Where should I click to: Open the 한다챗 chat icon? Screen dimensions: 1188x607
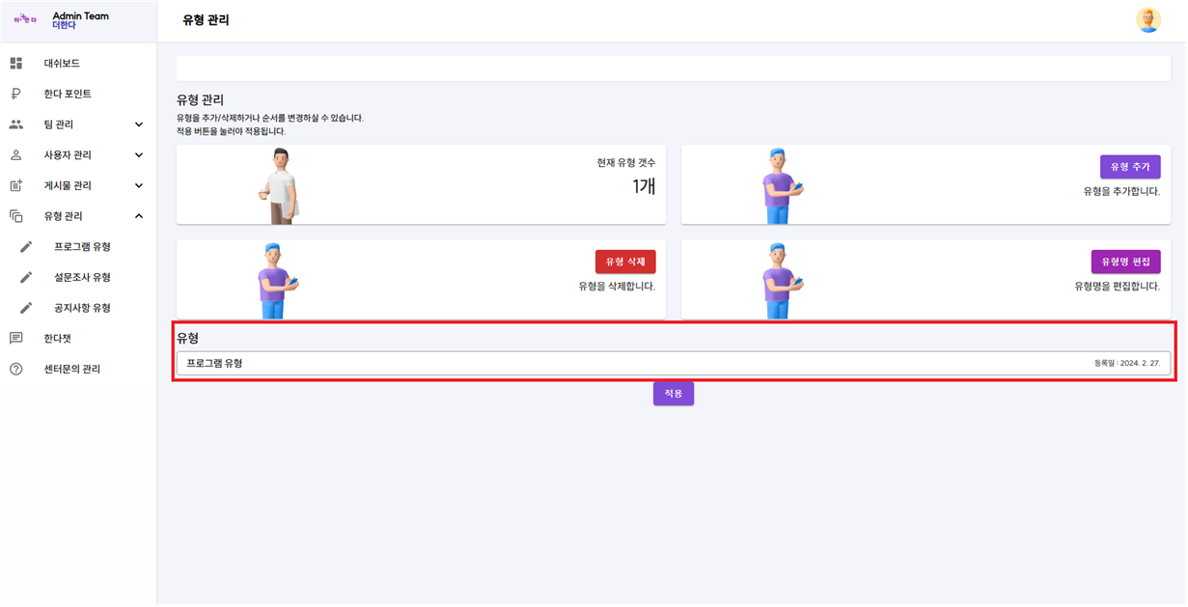coord(15,338)
